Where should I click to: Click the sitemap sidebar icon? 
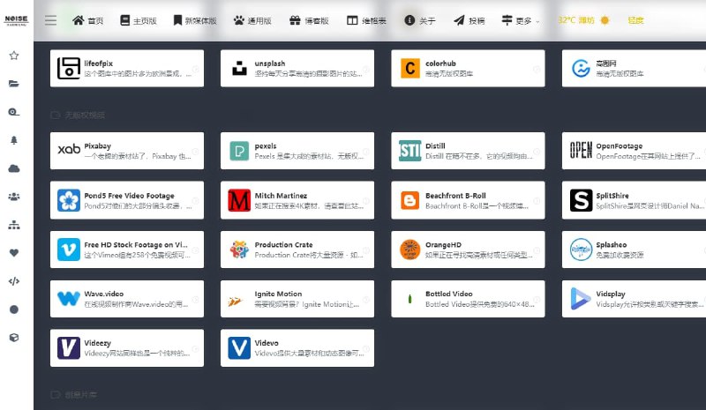(14, 225)
